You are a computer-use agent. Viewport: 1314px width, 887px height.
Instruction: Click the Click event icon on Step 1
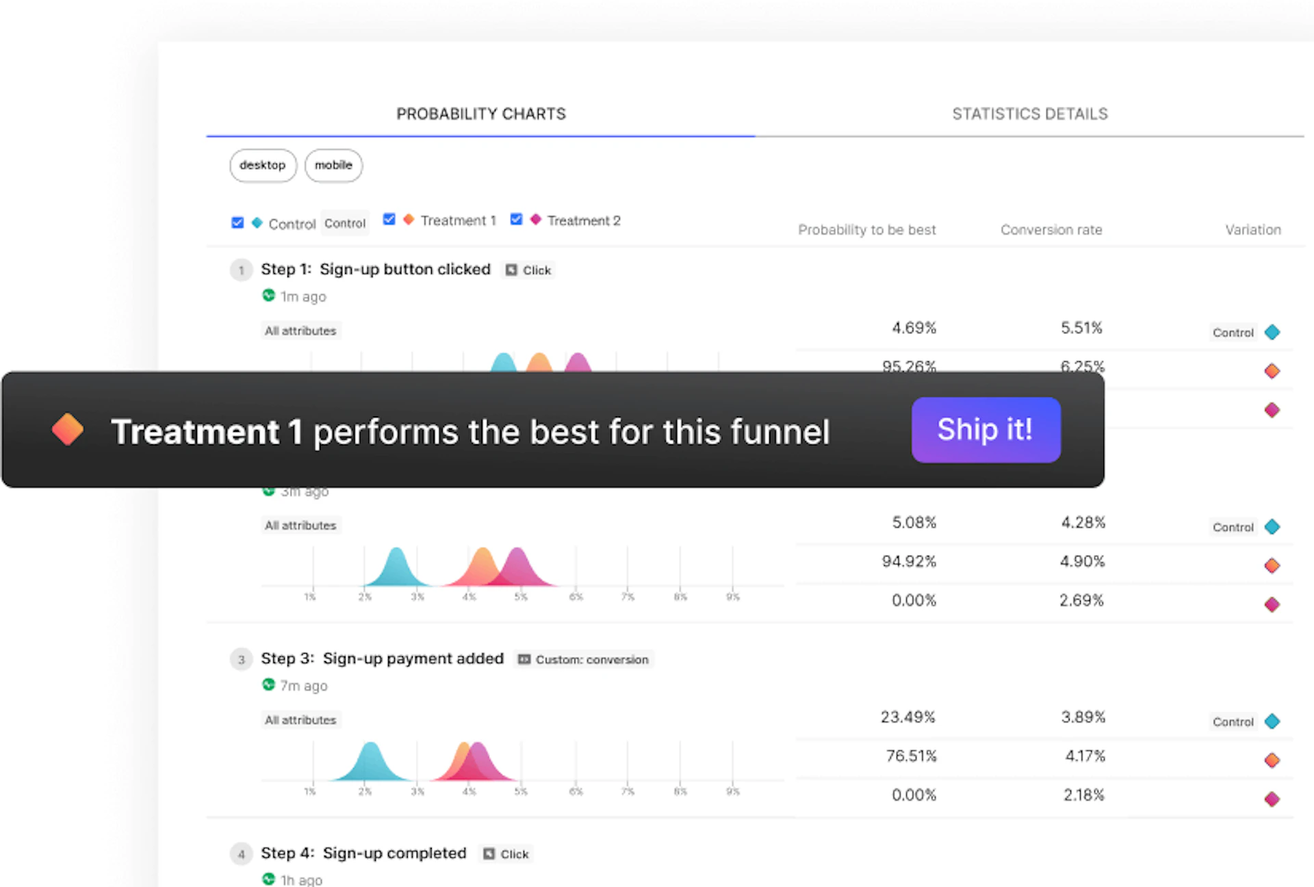[x=511, y=270]
